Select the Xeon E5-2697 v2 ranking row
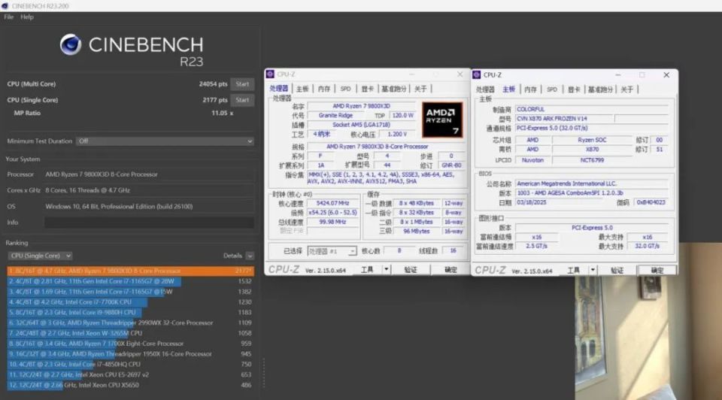 [x=130, y=374]
